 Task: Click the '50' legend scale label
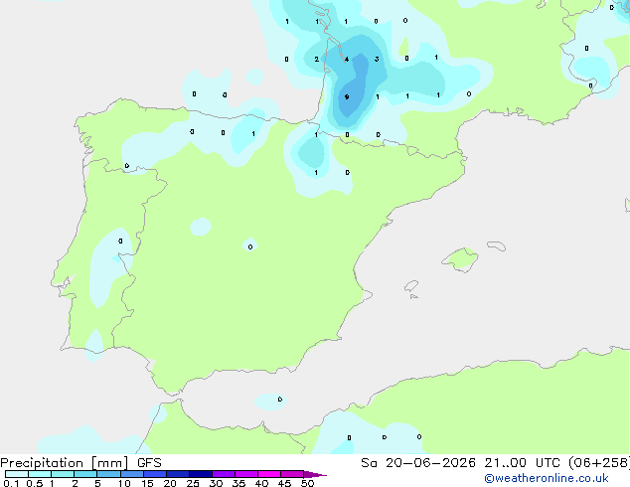[x=307, y=483]
